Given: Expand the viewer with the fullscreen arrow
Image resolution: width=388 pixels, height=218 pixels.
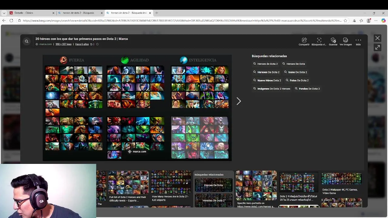Looking at the screenshot, I should point(377,48).
